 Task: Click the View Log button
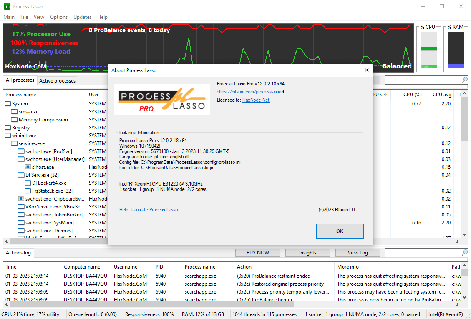coord(358,253)
